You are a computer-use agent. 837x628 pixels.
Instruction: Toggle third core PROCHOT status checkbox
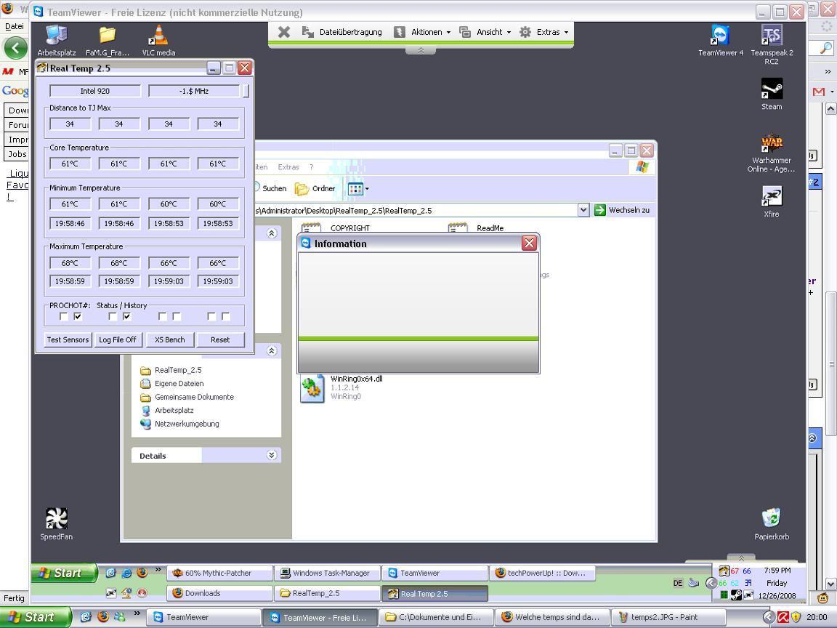162,317
